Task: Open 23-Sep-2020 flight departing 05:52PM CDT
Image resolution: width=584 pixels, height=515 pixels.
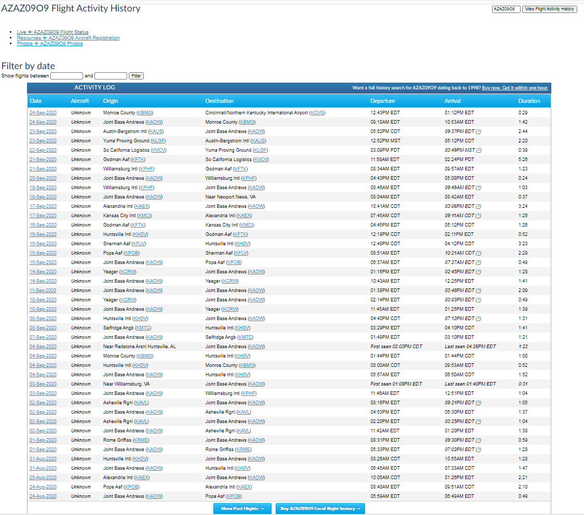Action: tap(43, 131)
